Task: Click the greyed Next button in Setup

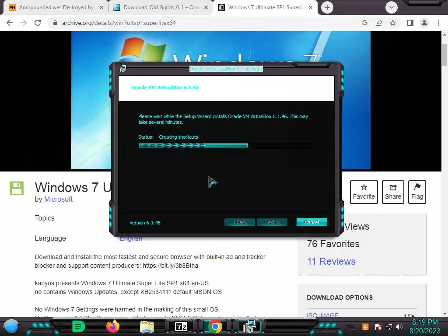Action: pos(272,222)
